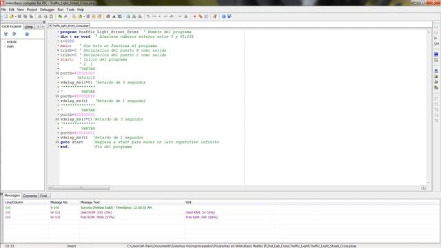Click the Find binoculars toolbar icon
Screen dimensions: 441x248
(108, 17)
